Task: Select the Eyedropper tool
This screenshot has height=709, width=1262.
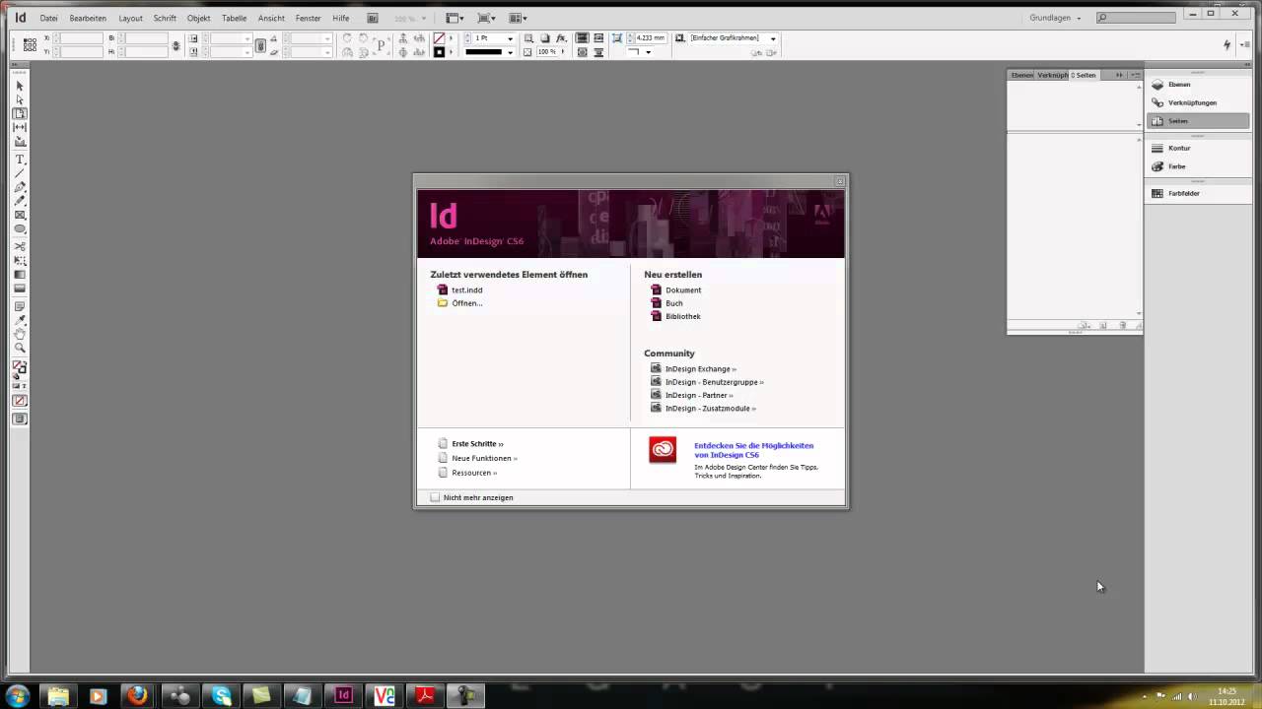Action: (x=20, y=320)
